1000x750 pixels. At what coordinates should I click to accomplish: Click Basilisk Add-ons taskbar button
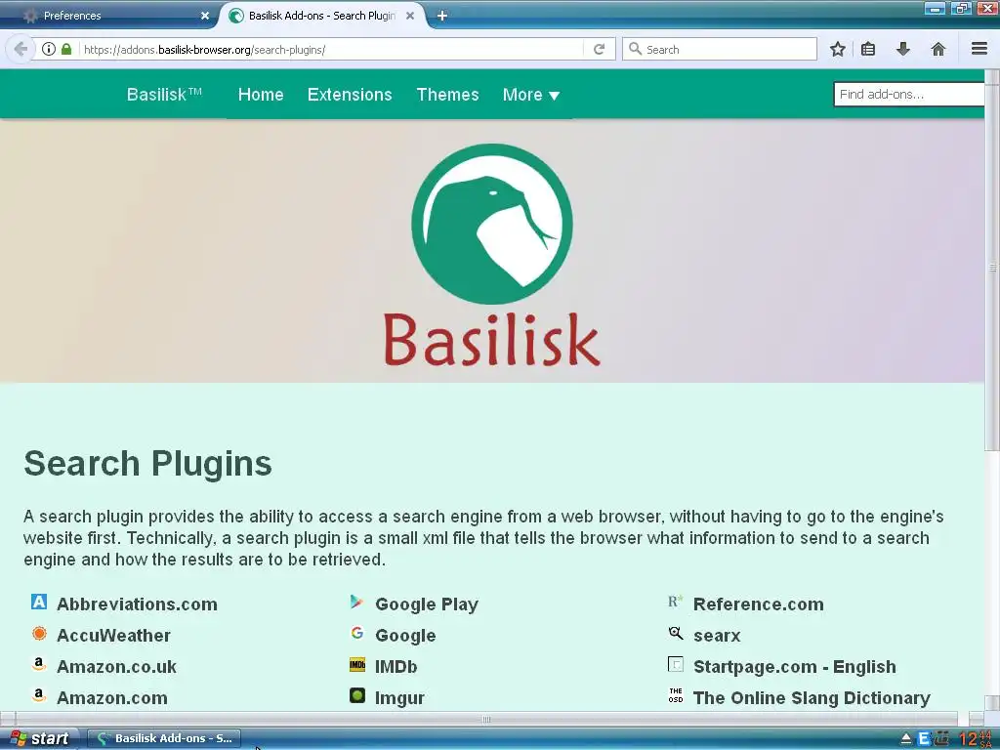tap(164, 738)
